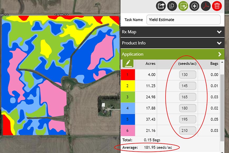
Task: Click the green edit notes icon
Action: tap(183, 6)
